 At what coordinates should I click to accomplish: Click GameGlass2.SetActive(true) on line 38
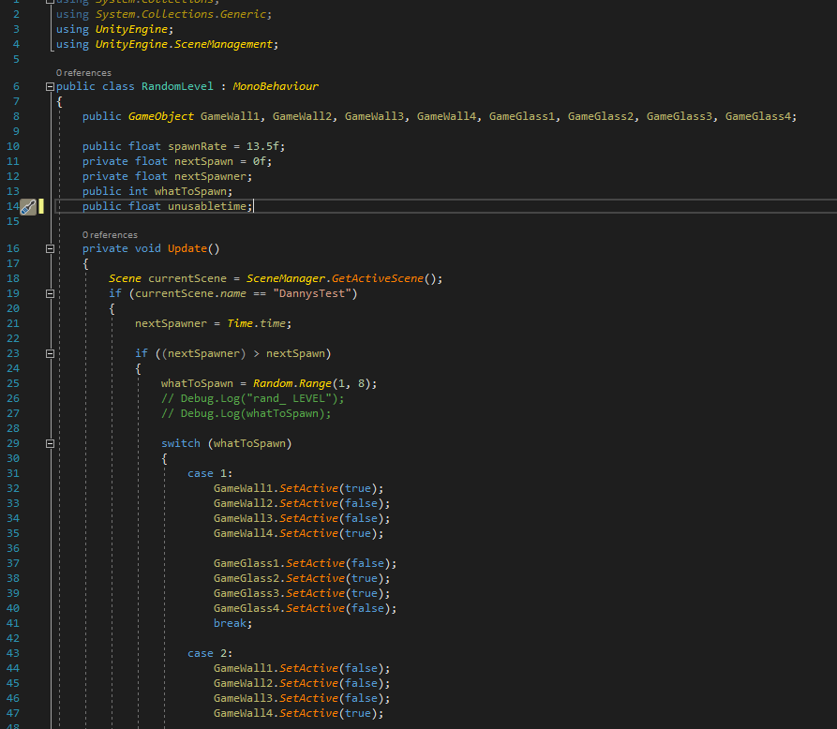[x=302, y=578]
